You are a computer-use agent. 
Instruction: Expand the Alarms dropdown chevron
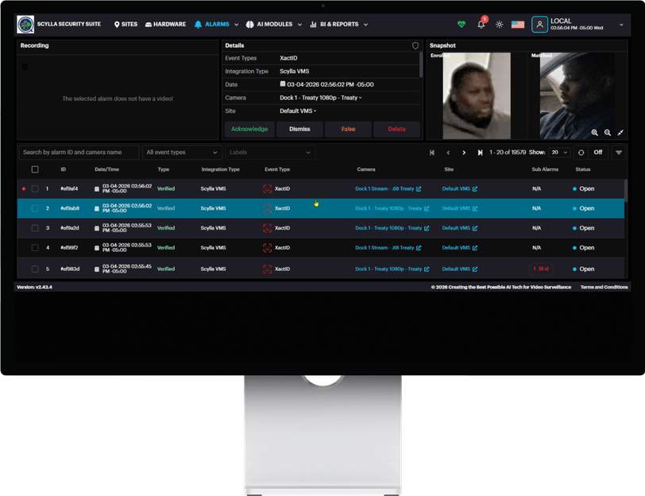[237, 25]
